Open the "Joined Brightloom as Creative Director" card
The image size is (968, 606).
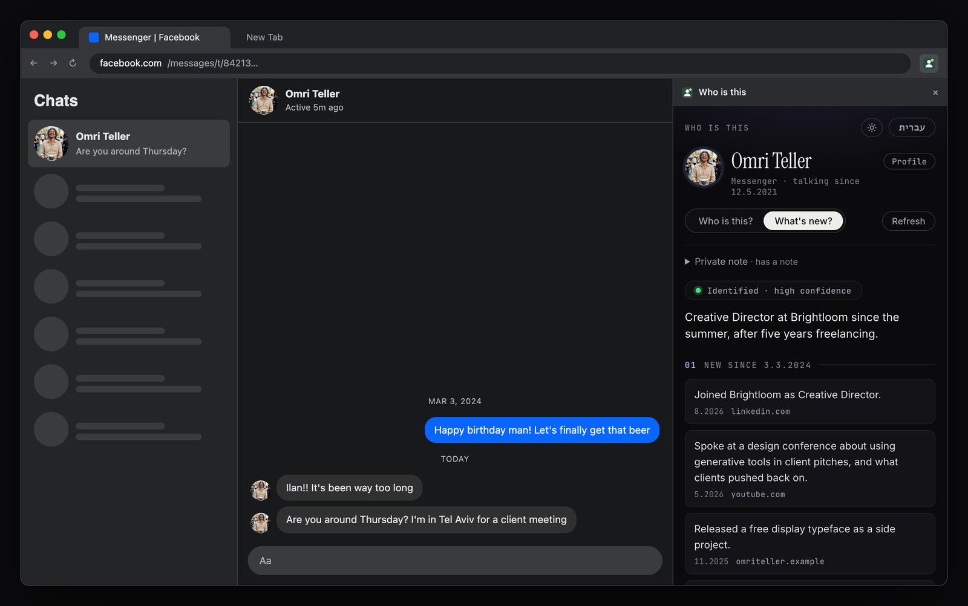coord(809,401)
